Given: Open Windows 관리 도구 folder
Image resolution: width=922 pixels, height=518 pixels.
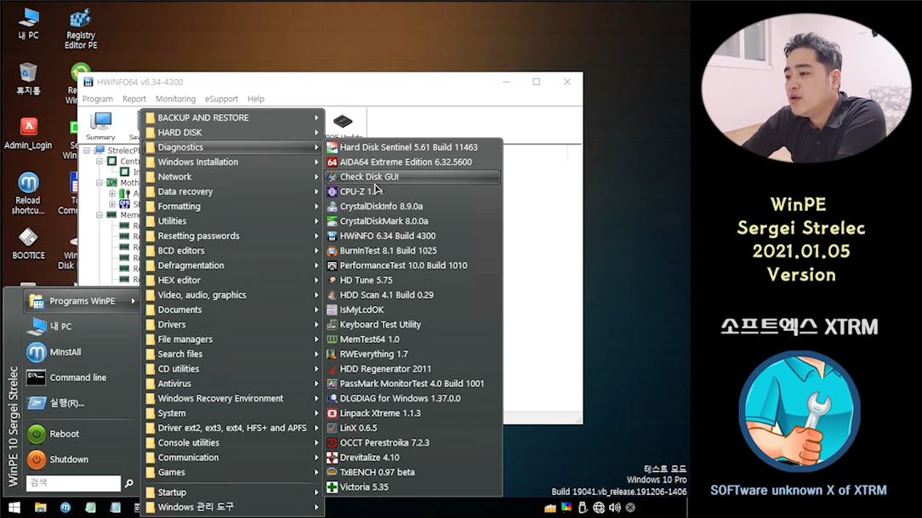Looking at the screenshot, I should 233,507.
